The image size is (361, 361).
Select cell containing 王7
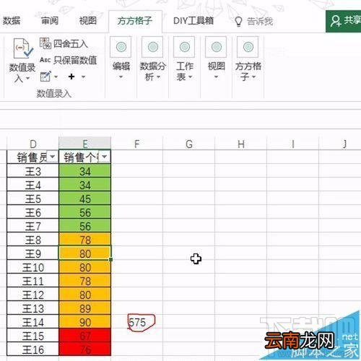[x=33, y=226]
